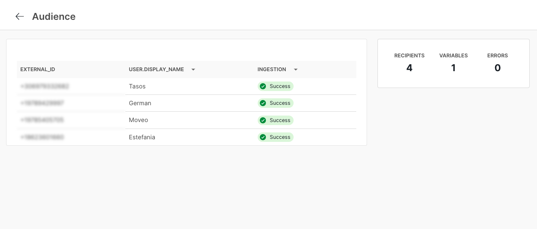
Task: Click the green check icon in Estefania row
Action: pos(263,137)
